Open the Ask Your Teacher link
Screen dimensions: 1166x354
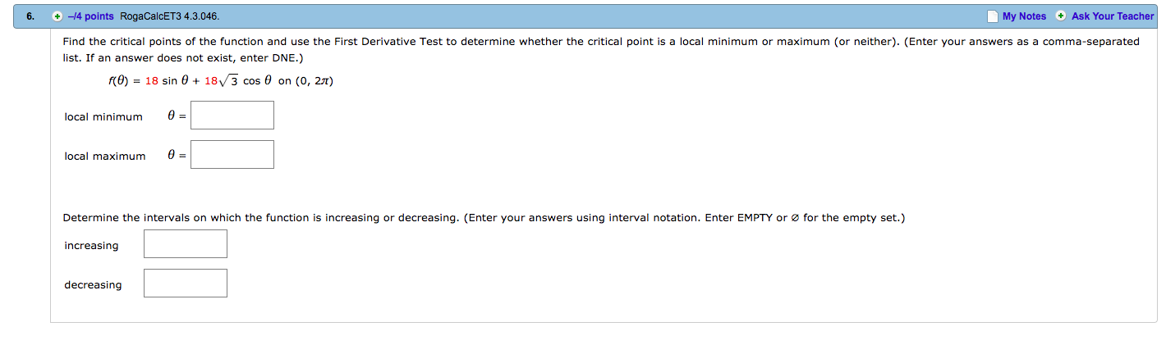coord(1113,16)
